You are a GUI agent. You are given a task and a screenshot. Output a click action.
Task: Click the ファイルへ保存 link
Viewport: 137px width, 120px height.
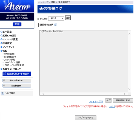(x=96, y=102)
